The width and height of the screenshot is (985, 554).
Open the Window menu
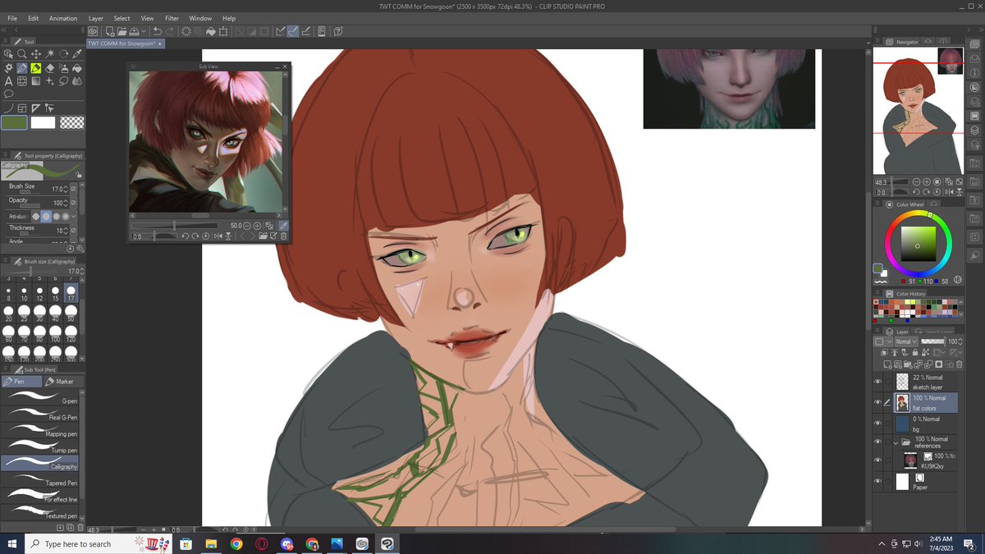coord(200,18)
